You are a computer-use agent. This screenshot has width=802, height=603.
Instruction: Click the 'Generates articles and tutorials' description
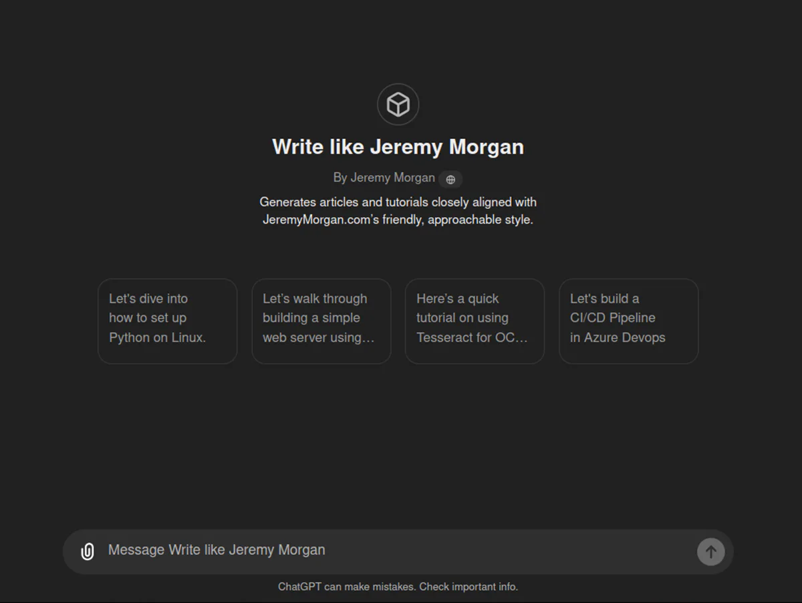click(x=398, y=210)
